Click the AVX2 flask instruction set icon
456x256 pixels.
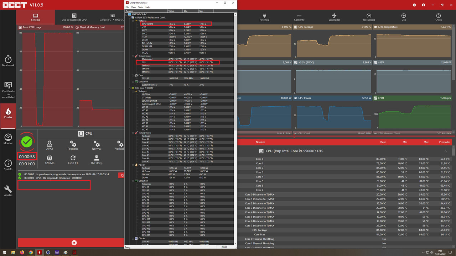(x=50, y=144)
